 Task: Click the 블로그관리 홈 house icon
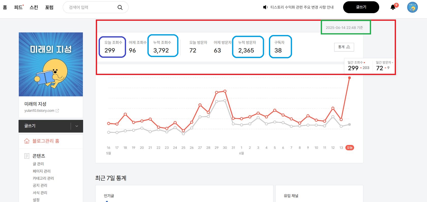click(27, 141)
